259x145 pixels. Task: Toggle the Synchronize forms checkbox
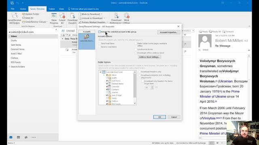[136, 49]
